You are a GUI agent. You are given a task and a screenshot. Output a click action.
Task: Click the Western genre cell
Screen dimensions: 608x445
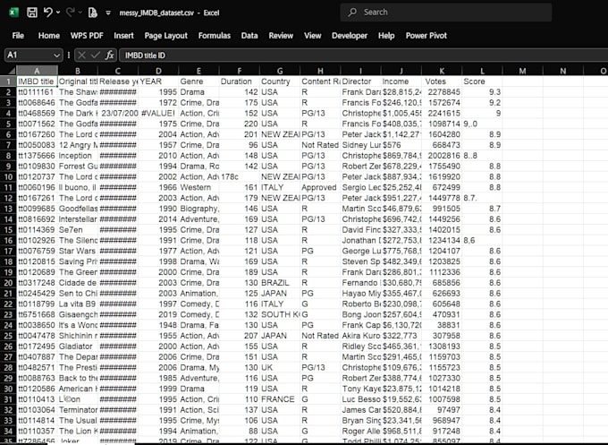(198, 187)
